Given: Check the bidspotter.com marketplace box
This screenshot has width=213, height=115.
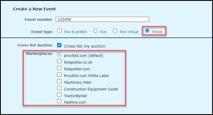Looking at the screenshot, I should (59, 68).
